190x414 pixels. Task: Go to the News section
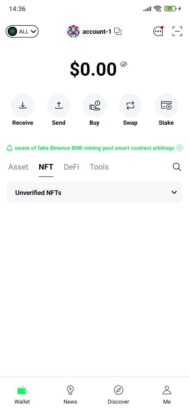pyautogui.click(x=70, y=394)
